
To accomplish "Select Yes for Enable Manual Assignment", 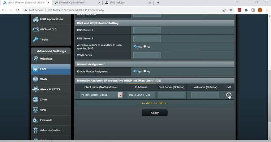I will (x=135, y=71).
